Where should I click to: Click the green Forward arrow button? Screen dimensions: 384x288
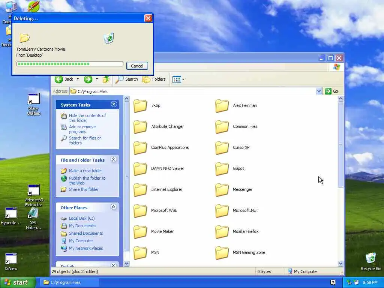click(x=88, y=79)
